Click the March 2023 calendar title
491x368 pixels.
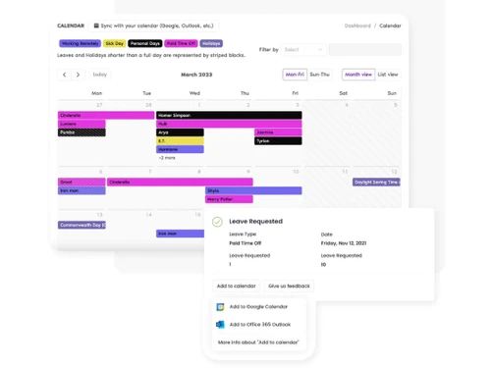(196, 75)
